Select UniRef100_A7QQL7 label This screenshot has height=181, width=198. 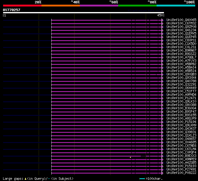181,57
